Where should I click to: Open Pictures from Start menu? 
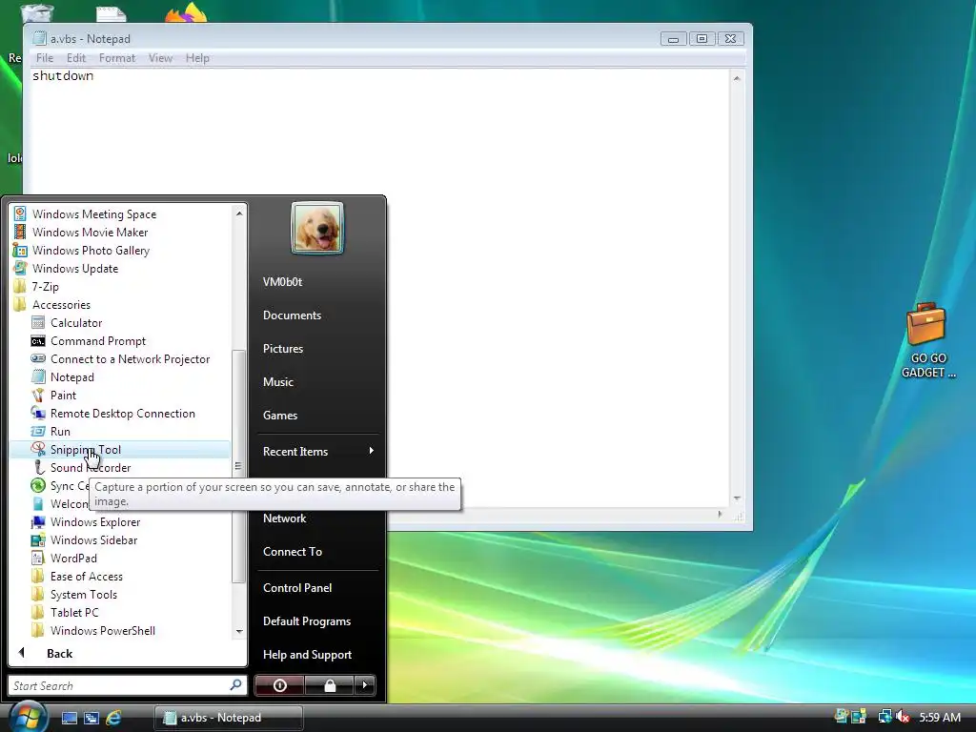point(283,349)
